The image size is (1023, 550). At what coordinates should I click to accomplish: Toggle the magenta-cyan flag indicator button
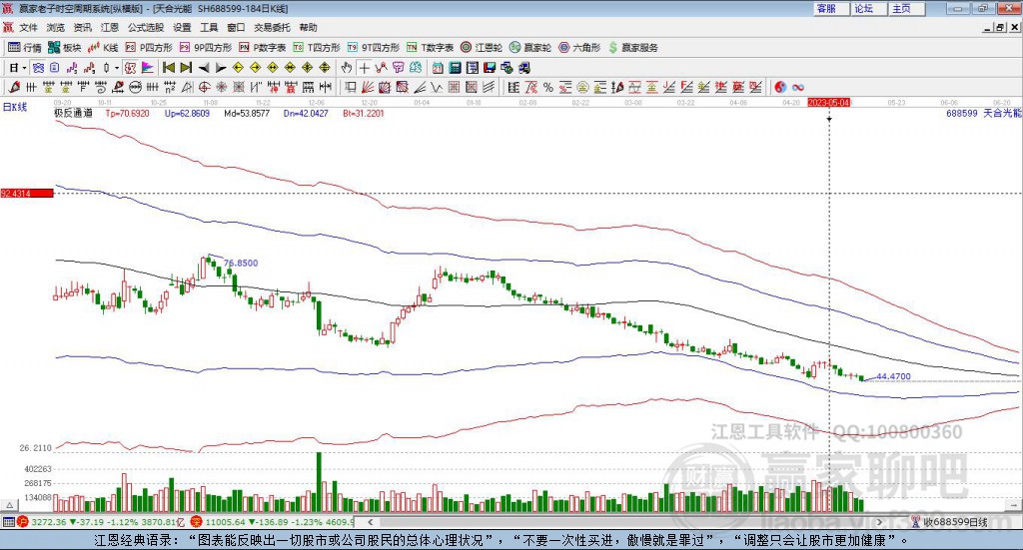point(148,68)
